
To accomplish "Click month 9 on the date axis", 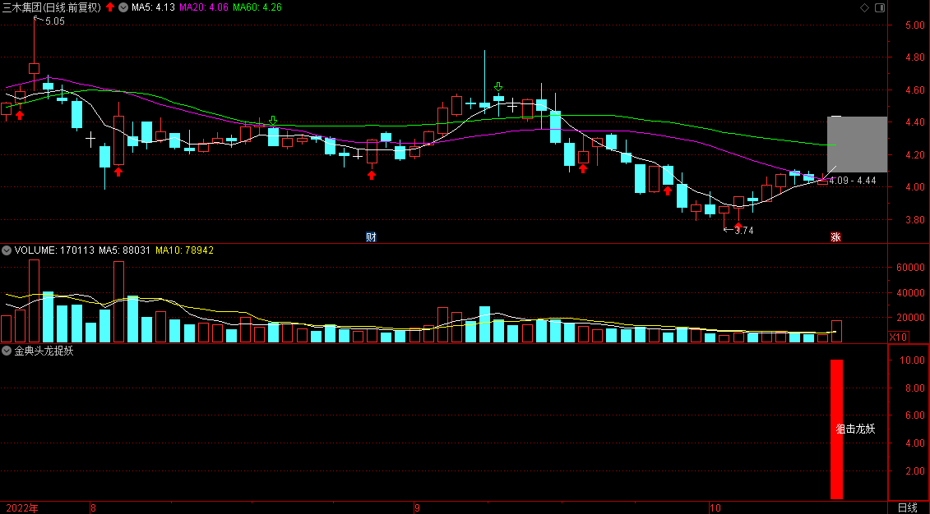I will coord(417,508).
